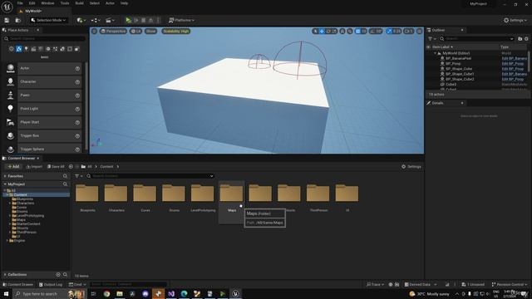Open the Outliner filter options

[x=431, y=39]
